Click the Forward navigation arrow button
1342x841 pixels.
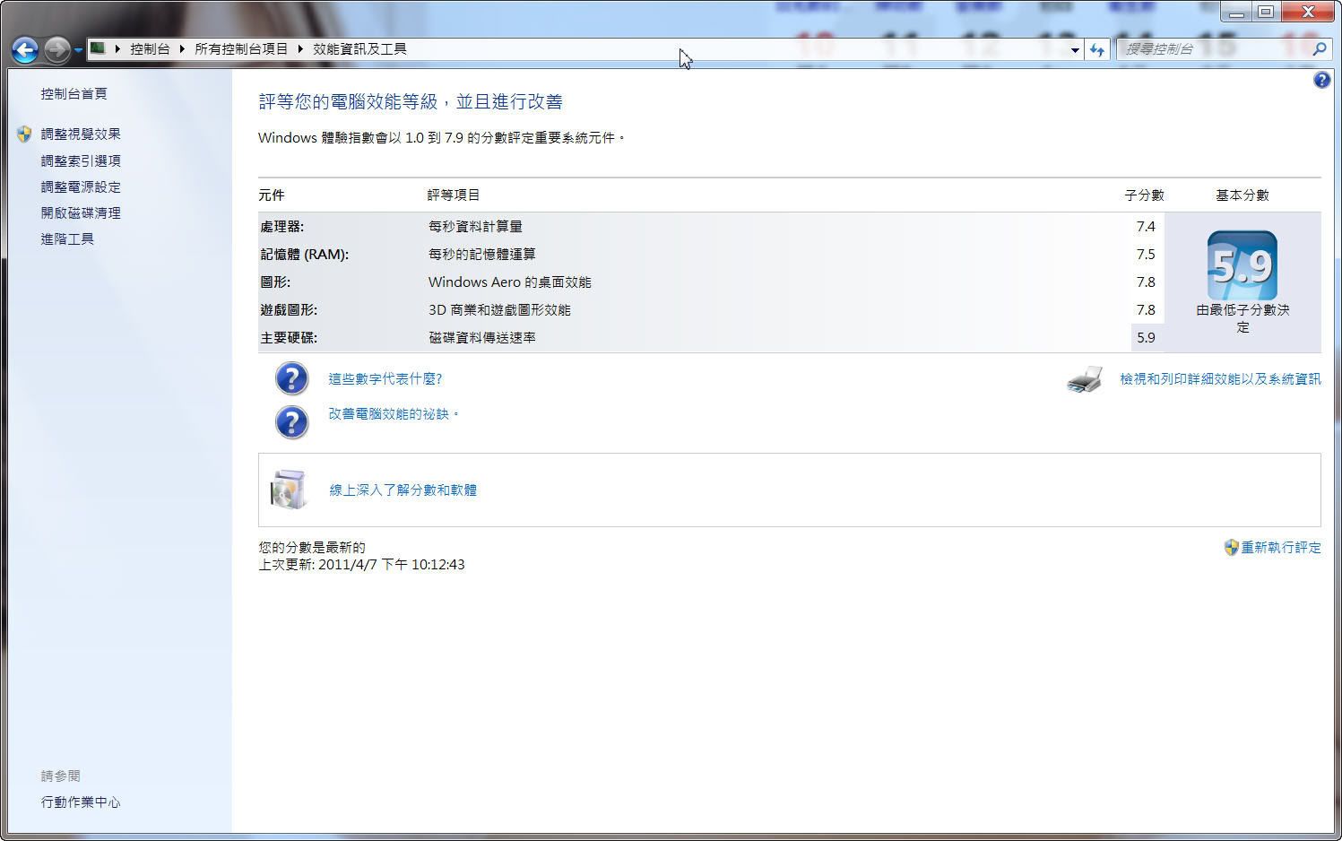pyautogui.click(x=56, y=49)
